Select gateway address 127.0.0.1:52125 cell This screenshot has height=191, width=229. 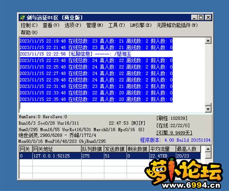click(57, 156)
